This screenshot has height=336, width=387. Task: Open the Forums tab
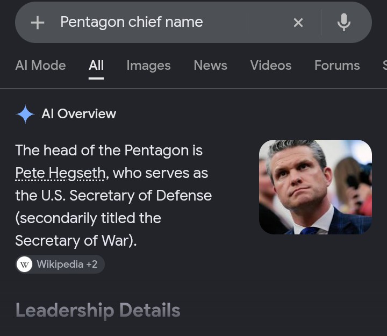337,66
